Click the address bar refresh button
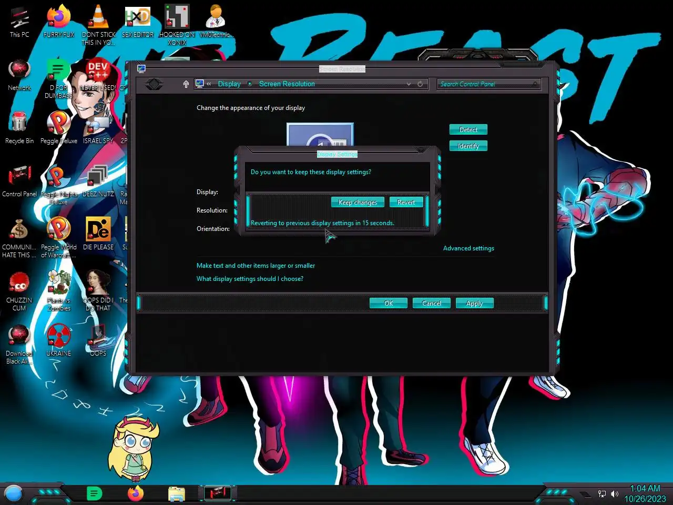The width and height of the screenshot is (673, 505). pos(420,84)
